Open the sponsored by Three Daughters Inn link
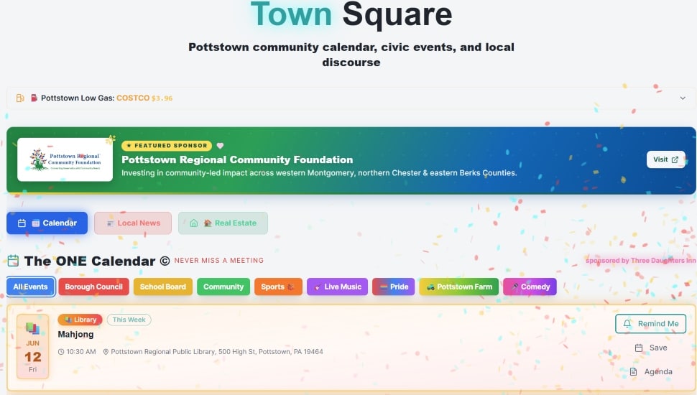This screenshot has width=697, height=395. pos(641,261)
